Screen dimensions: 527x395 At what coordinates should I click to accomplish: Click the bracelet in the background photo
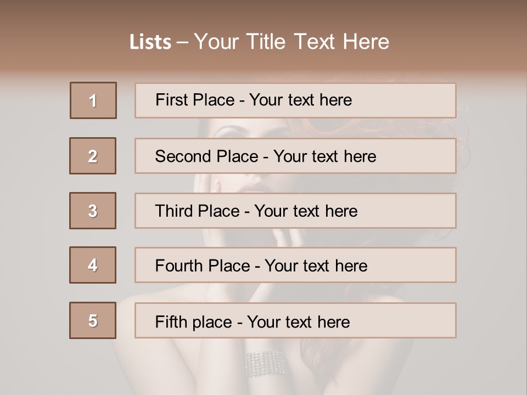[x=265, y=363]
